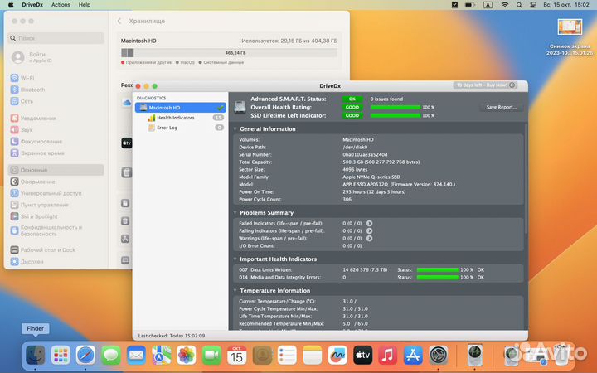This screenshot has width=597, height=373.
Task: Collapse Problems Summary section
Action: pos(235,212)
